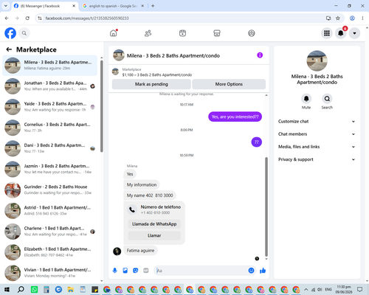Click Mark as pending button
This screenshot has height=295, width=369.
coord(151,84)
